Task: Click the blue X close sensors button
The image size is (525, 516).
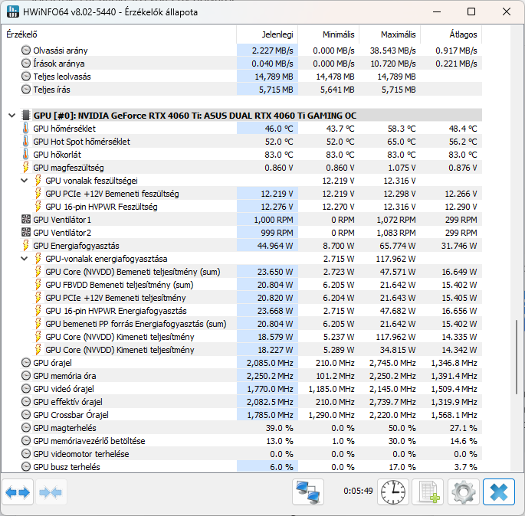Action: coord(498,492)
